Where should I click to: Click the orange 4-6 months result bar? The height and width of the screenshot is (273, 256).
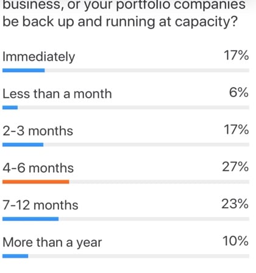tap(36, 182)
